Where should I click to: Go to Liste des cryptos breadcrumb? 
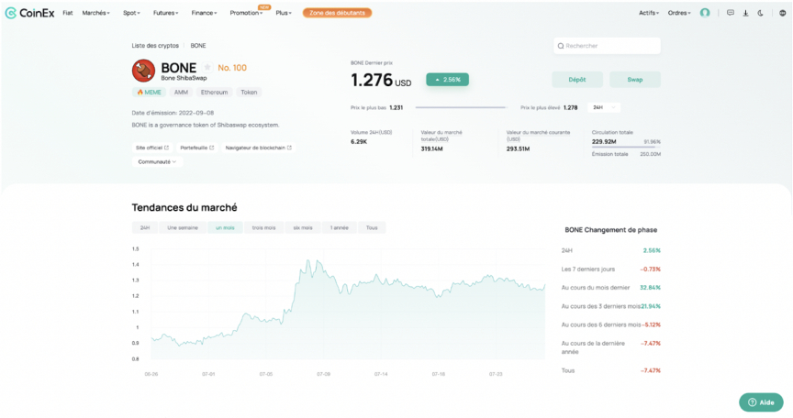click(x=155, y=46)
